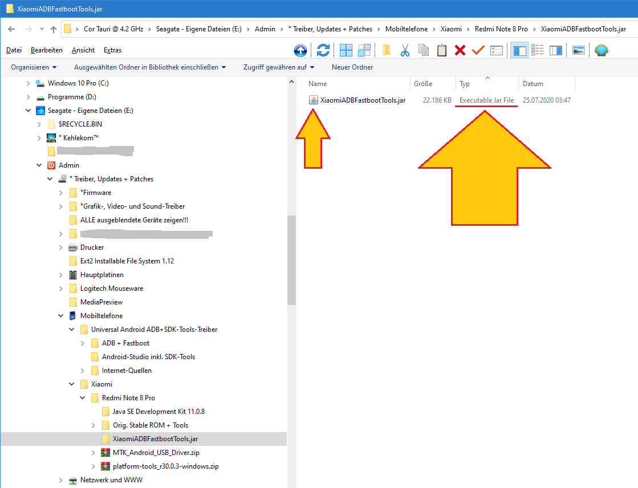Open the Ansicht menu
Image resolution: width=638 pixels, height=488 pixels.
83,50
